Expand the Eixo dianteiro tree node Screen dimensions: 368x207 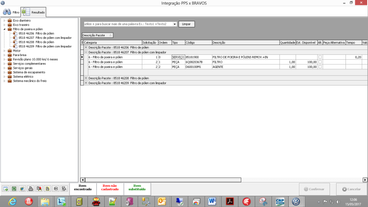4,20
